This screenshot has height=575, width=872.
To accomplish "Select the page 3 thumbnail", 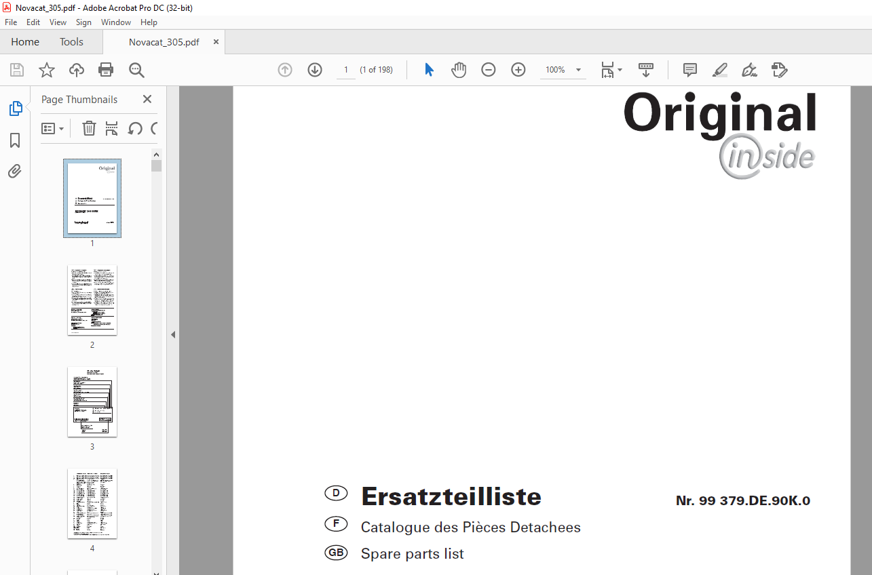I will pyautogui.click(x=92, y=402).
